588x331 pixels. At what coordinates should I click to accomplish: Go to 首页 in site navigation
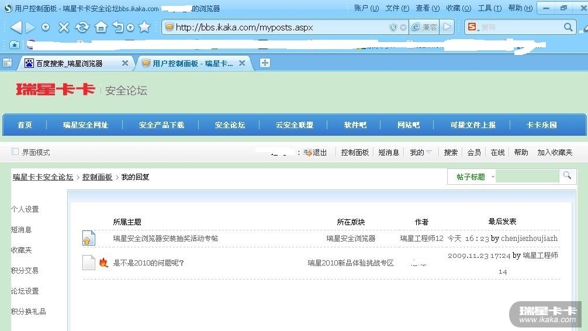(x=25, y=125)
